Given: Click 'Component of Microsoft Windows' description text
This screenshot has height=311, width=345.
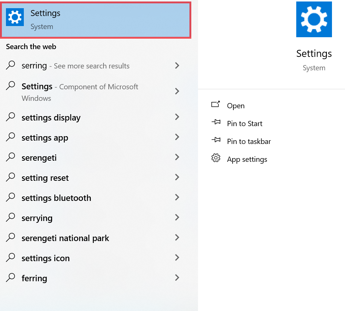Looking at the screenshot, I should [x=80, y=92].
